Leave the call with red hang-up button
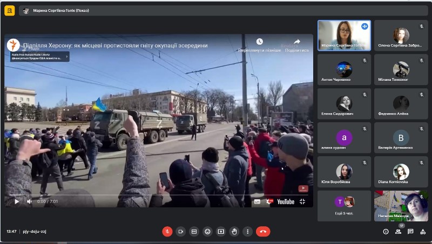The image size is (432, 244). tap(263, 232)
